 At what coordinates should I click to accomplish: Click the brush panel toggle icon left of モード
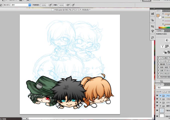[x=1, y=5]
